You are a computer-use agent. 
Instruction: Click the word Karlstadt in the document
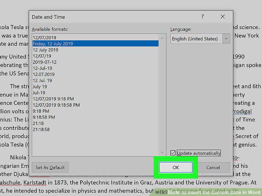tap(35, 182)
